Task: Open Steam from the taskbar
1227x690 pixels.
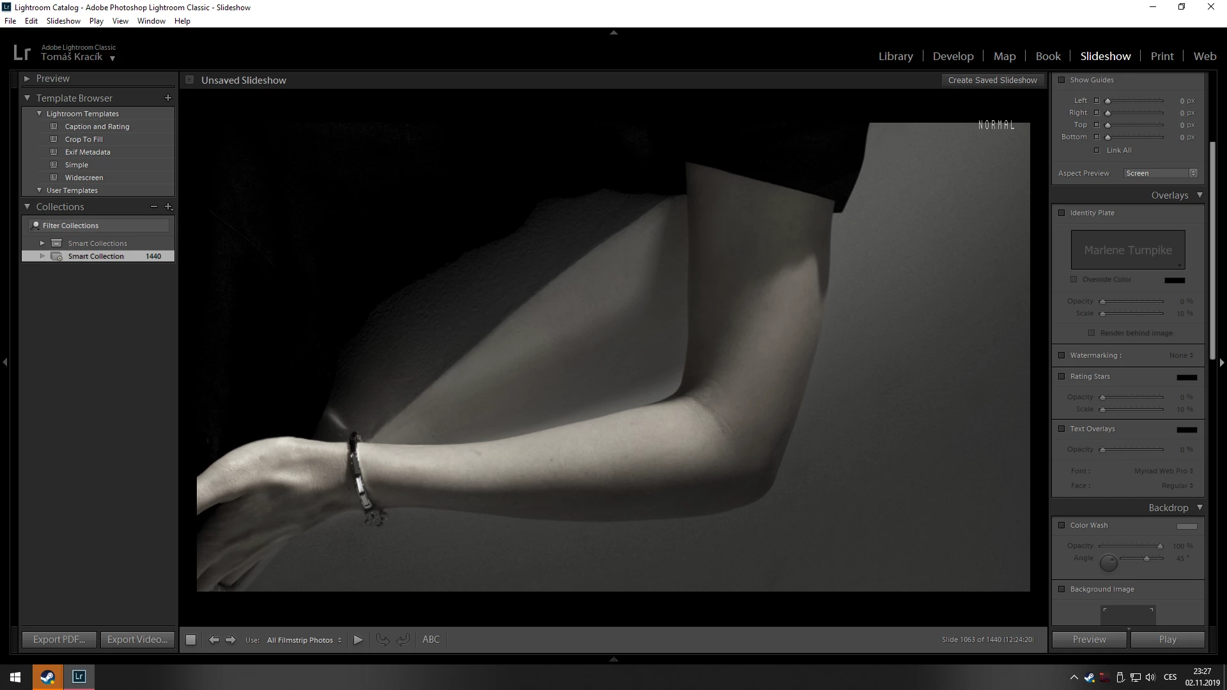Action: [47, 677]
